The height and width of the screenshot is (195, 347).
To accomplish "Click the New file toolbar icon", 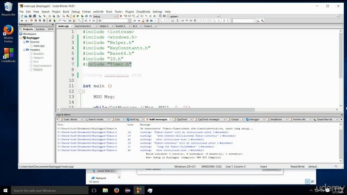I will tap(22, 16).
